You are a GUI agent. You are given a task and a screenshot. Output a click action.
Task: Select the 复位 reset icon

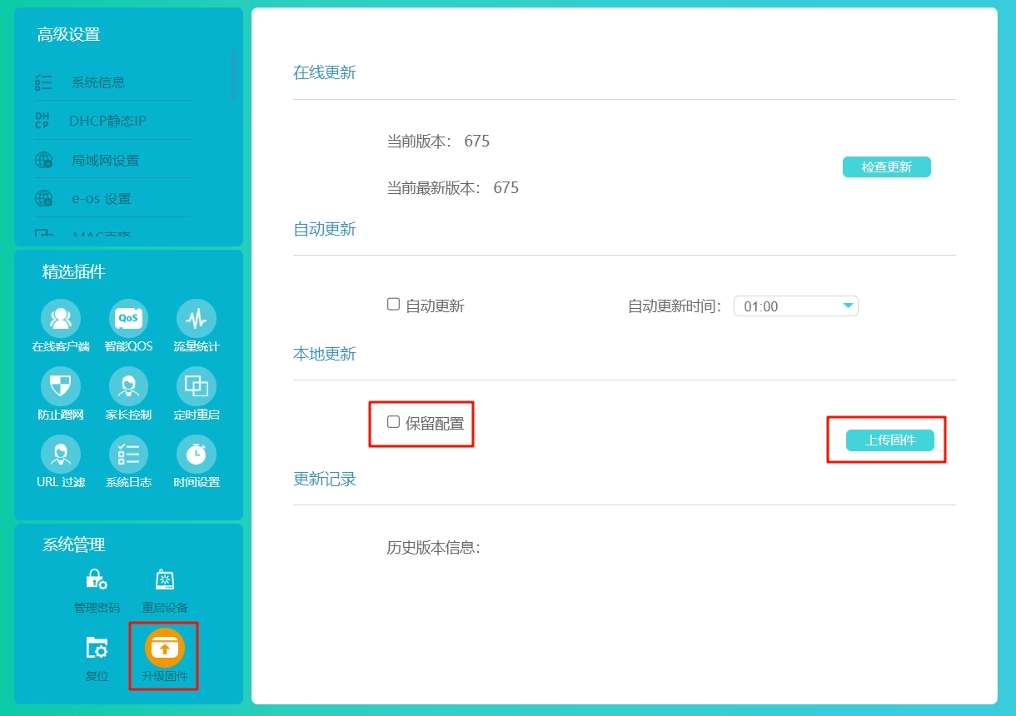pos(96,648)
